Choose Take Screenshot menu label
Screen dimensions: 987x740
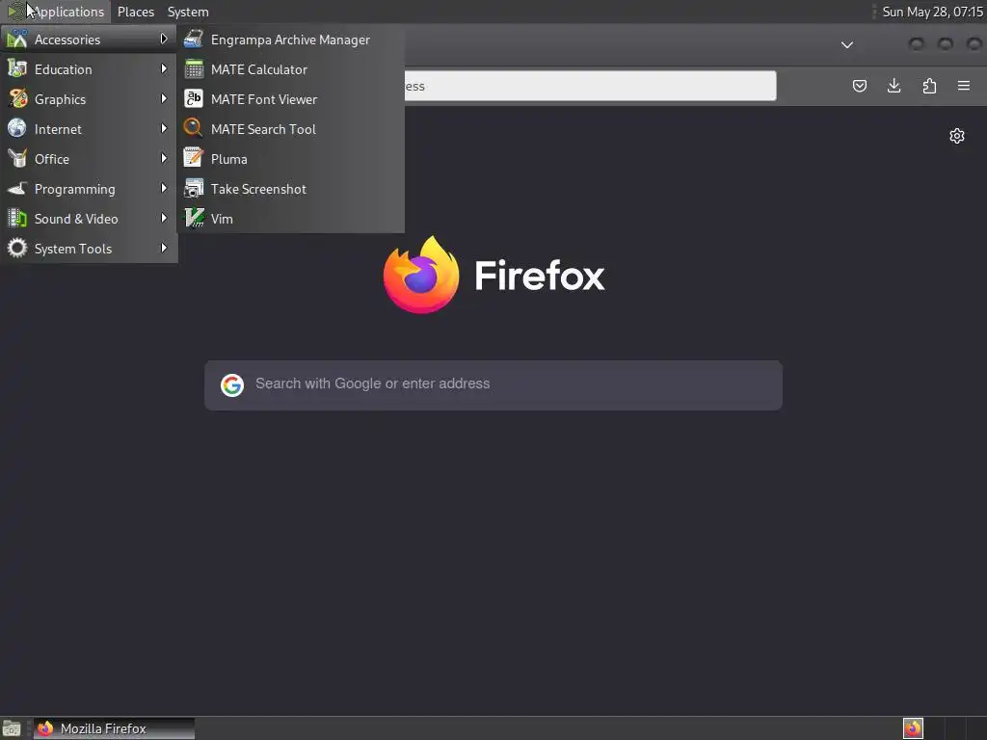click(x=258, y=189)
